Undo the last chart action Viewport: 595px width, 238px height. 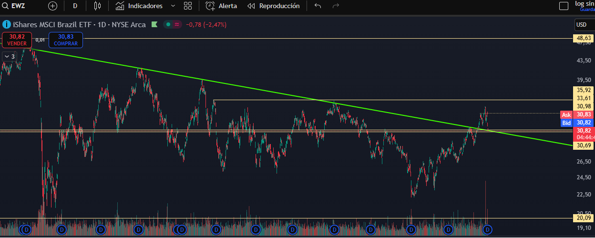coord(318,6)
